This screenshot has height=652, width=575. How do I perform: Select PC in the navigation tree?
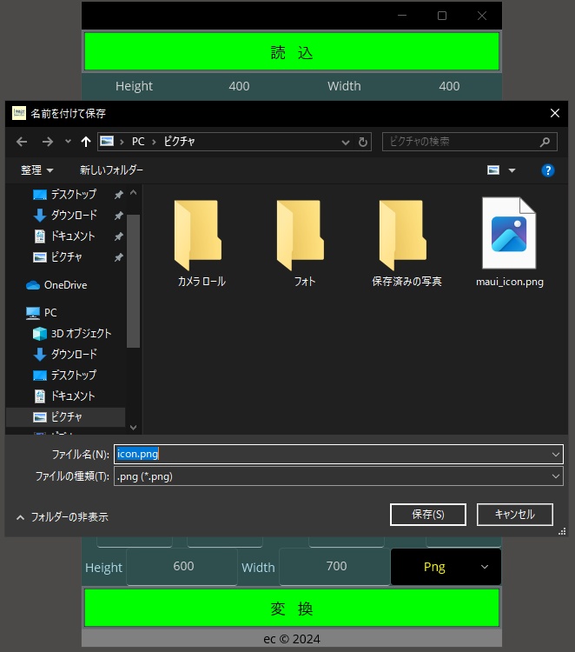42,313
